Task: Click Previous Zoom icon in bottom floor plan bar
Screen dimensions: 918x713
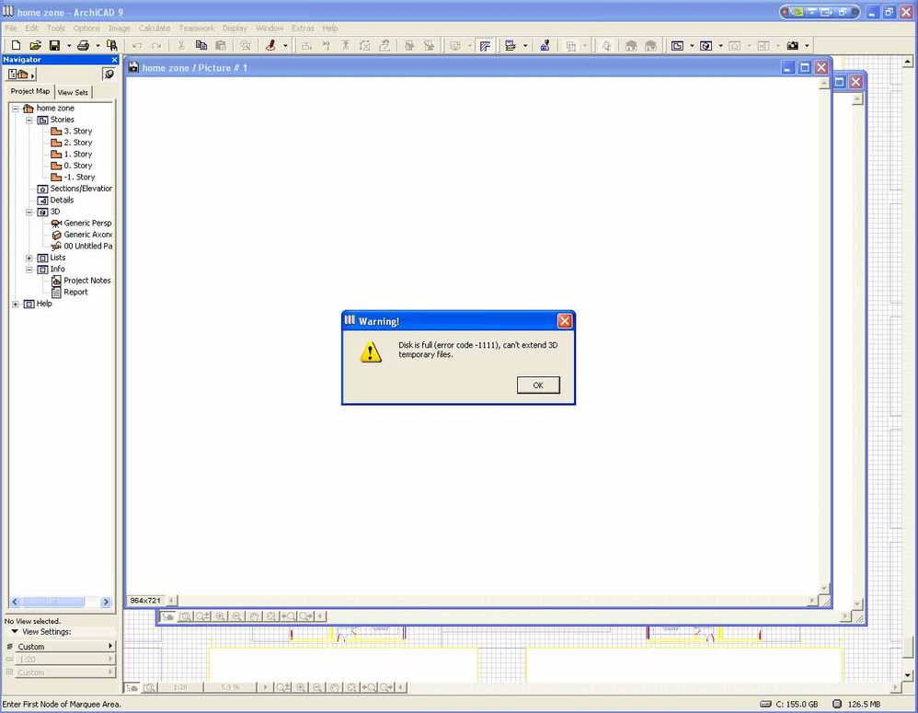Action: click(368, 687)
